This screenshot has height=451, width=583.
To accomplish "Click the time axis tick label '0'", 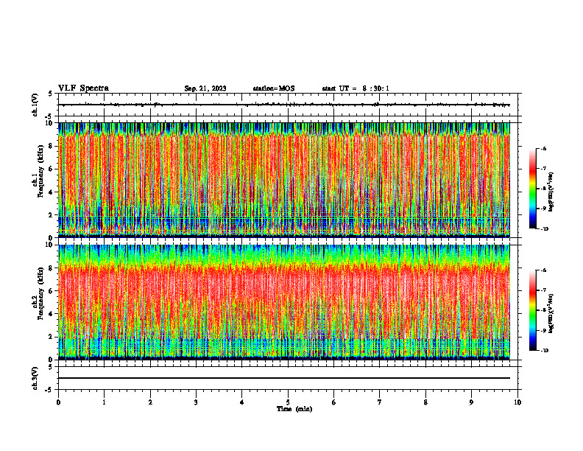I will (x=58, y=402).
